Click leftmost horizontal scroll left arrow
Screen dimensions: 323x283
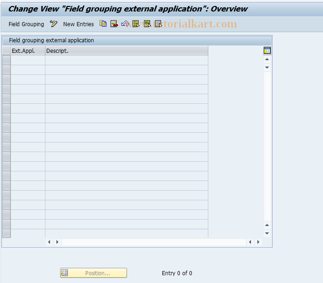click(x=49, y=242)
